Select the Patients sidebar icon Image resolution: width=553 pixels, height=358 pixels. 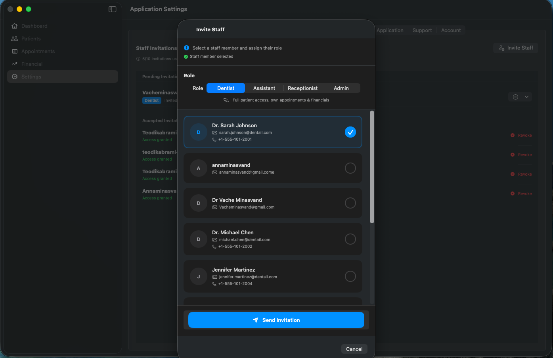pyautogui.click(x=15, y=38)
